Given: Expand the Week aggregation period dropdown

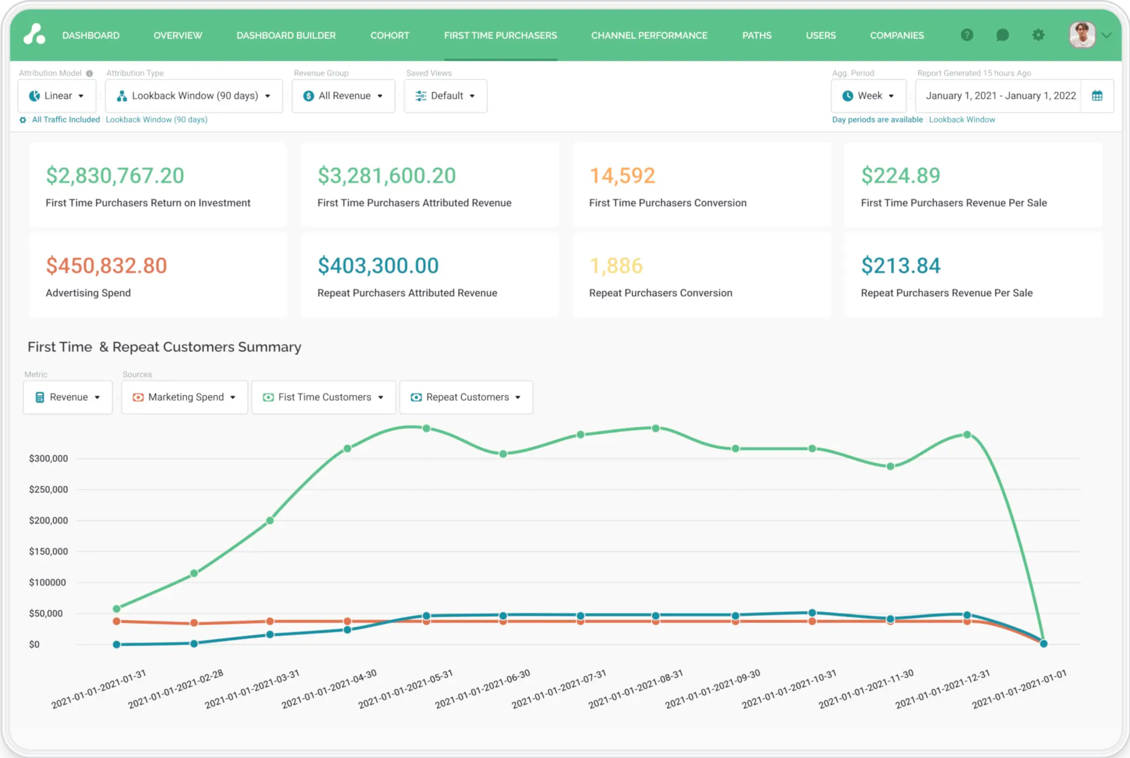Looking at the screenshot, I should coord(868,96).
